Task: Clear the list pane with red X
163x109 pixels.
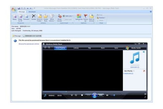Action: pos(144,71)
